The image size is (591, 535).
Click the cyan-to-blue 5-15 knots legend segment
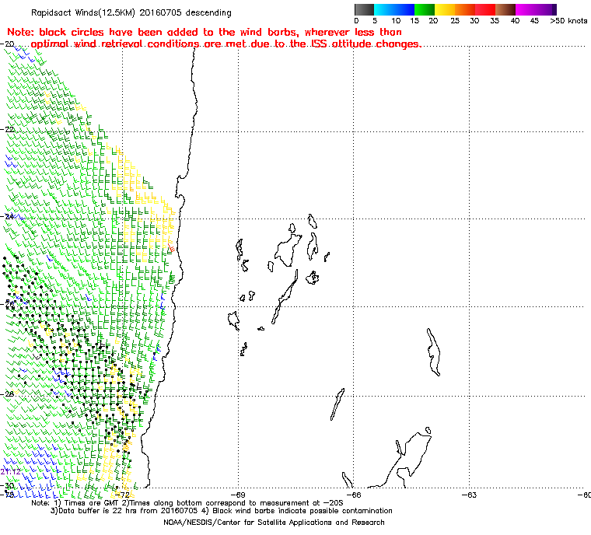click(394, 9)
